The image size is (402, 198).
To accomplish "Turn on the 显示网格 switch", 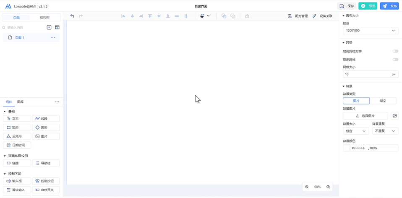I will pos(395,60).
